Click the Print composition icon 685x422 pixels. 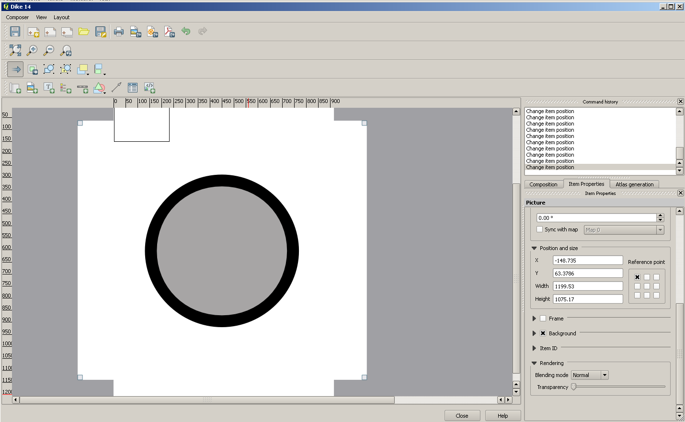(118, 32)
